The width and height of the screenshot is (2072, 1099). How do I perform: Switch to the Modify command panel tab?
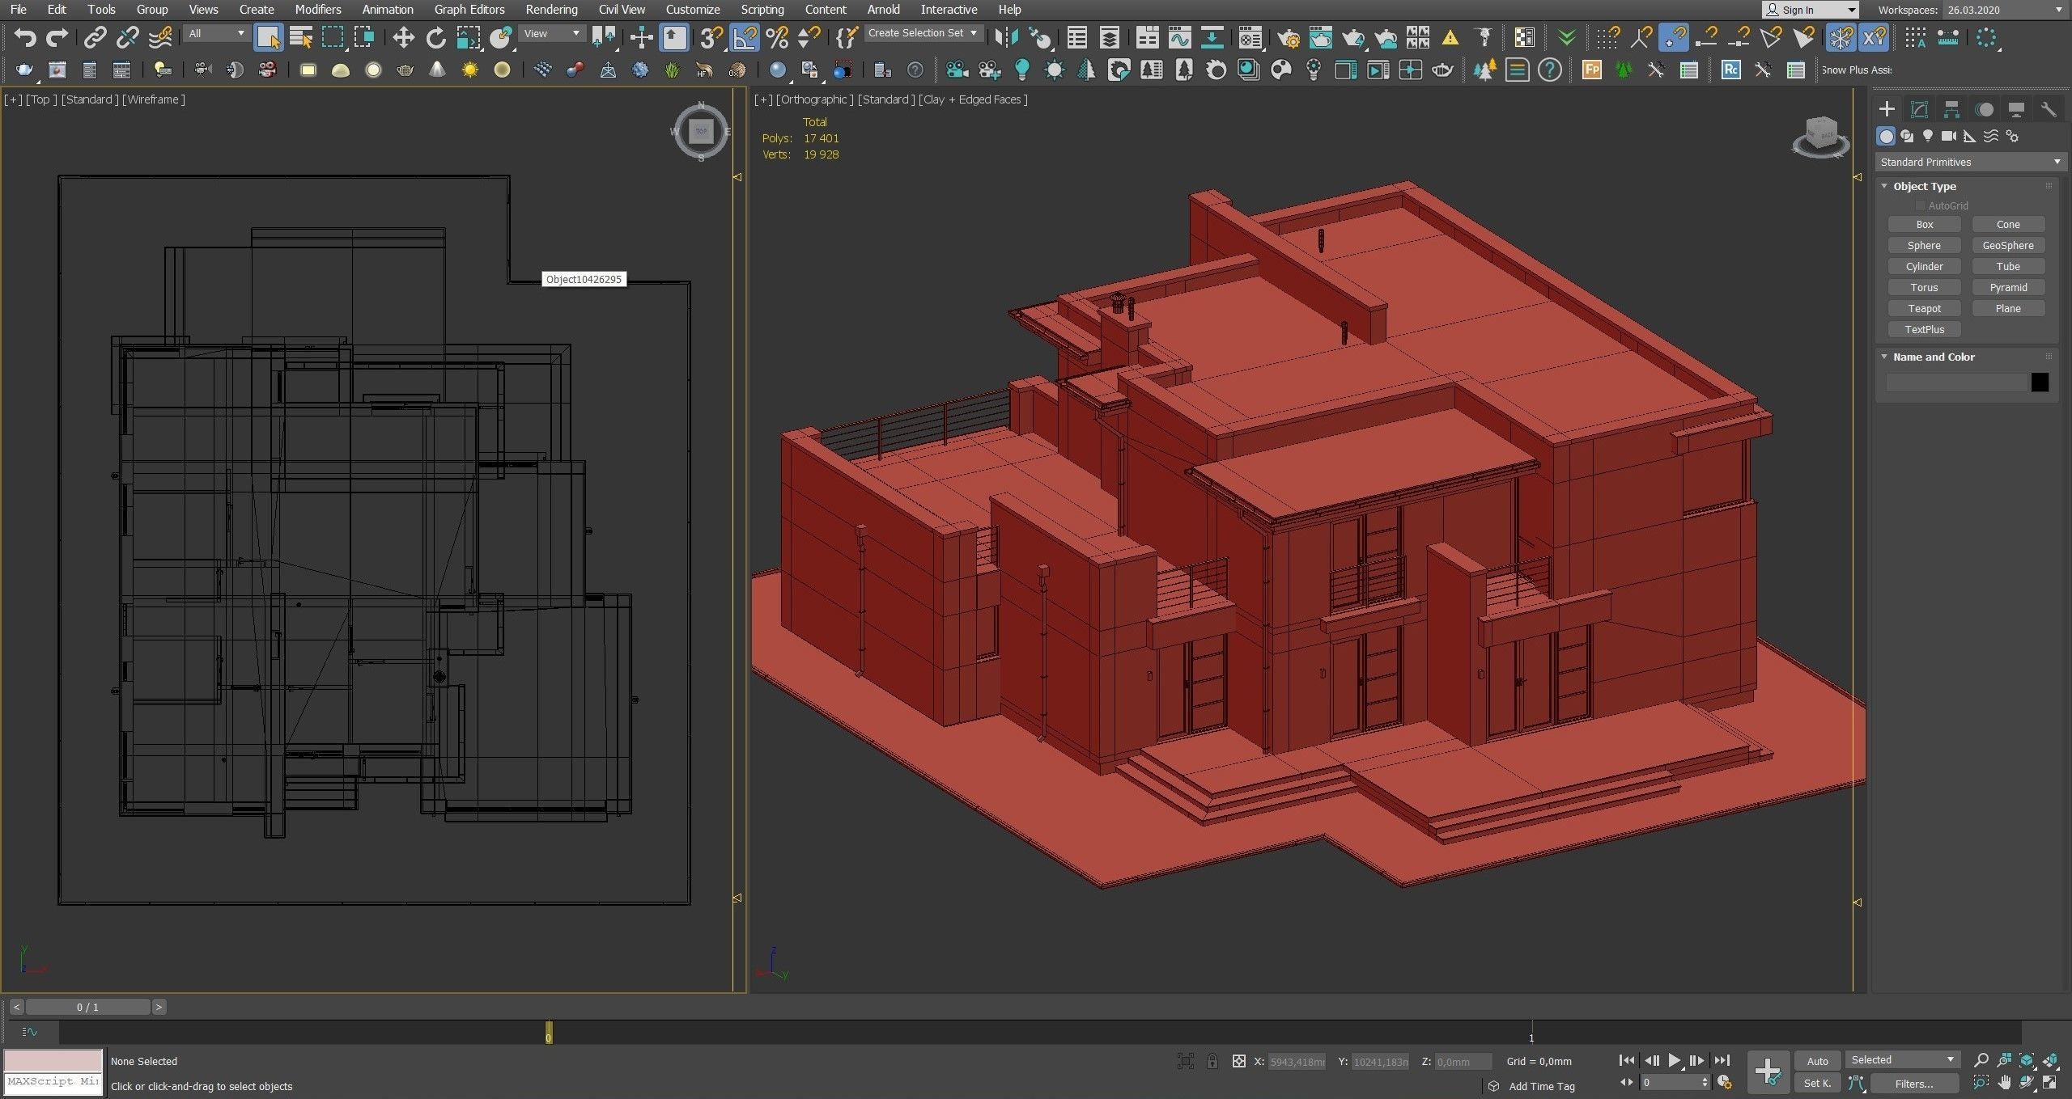coord(1920,108)
